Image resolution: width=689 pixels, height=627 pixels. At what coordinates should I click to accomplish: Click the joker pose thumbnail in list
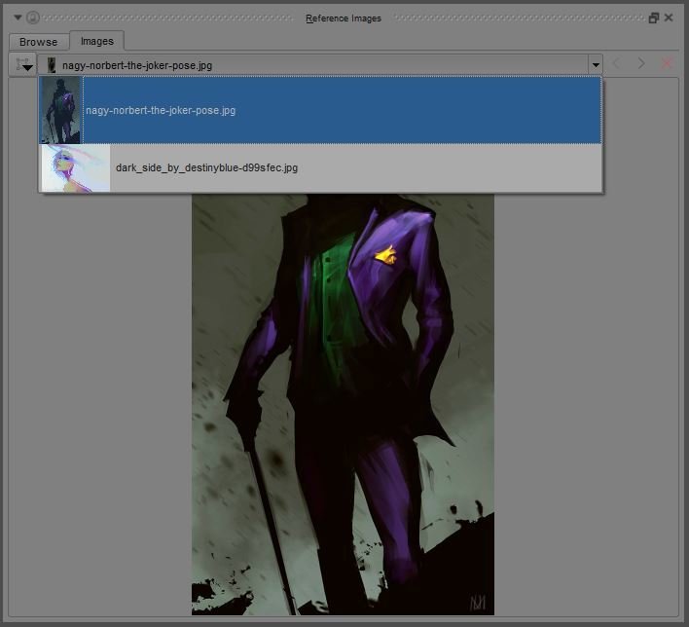(x=61, y=110)
